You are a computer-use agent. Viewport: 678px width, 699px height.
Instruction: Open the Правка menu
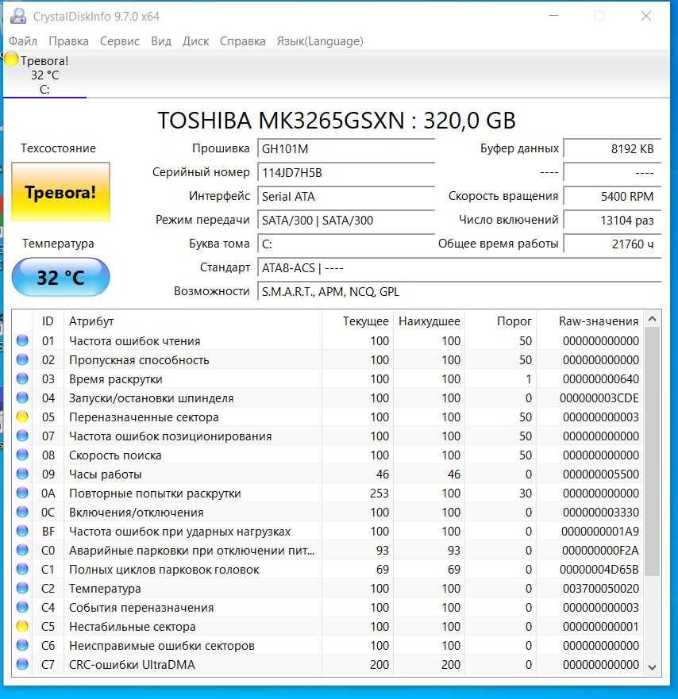[x=68, y=41]
